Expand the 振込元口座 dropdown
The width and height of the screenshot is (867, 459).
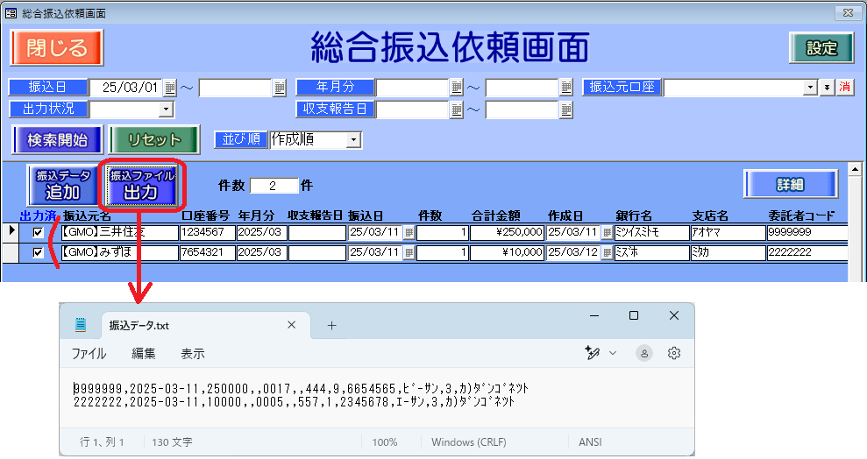click(x=811, y=88)
